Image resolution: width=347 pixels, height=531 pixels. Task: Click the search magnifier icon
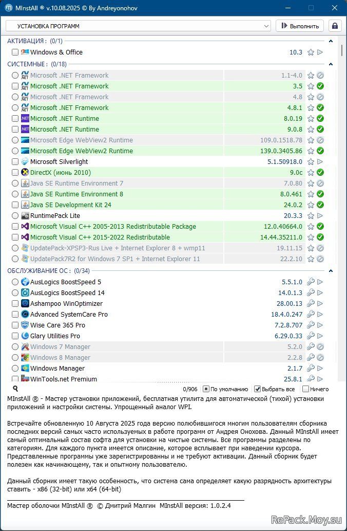(x=15, y=389)
